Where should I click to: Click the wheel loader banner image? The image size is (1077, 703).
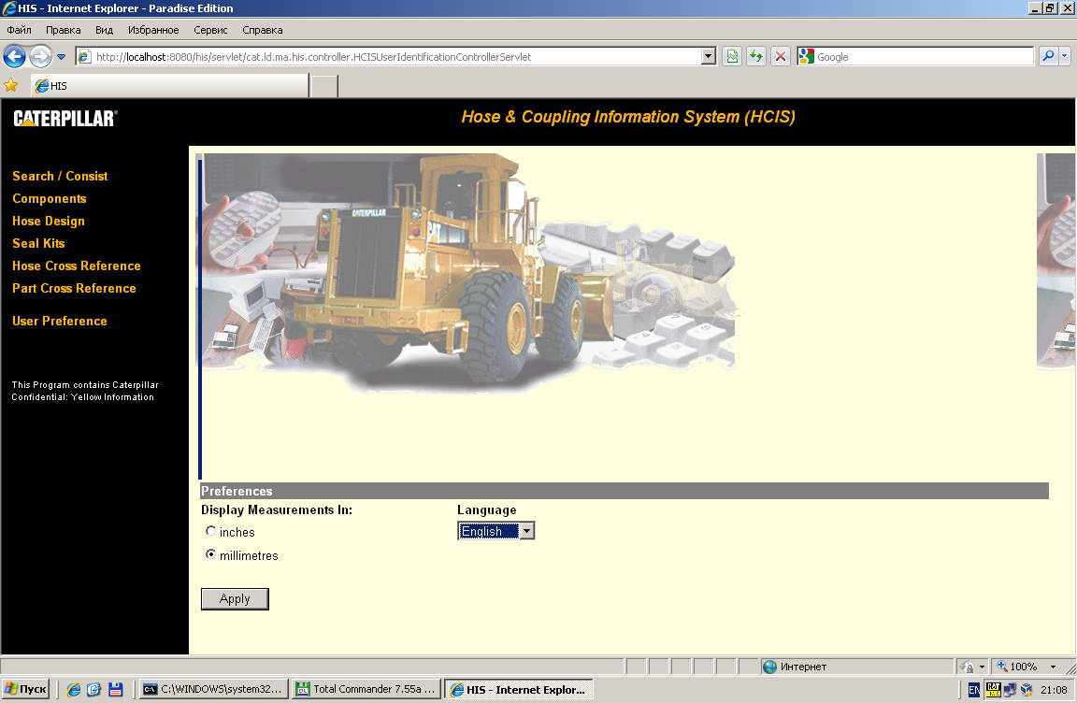(468, 271)
